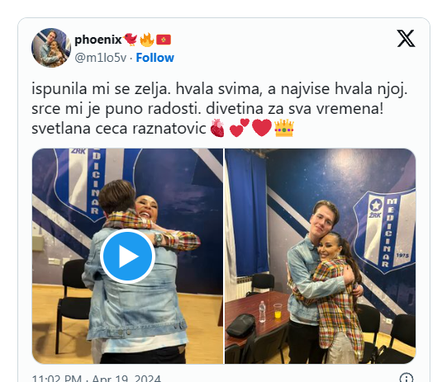Viewport: 442px width, 382px height.
Task: Select the 'svetlana ceca raznatovic' text
Action: [119, 129]
